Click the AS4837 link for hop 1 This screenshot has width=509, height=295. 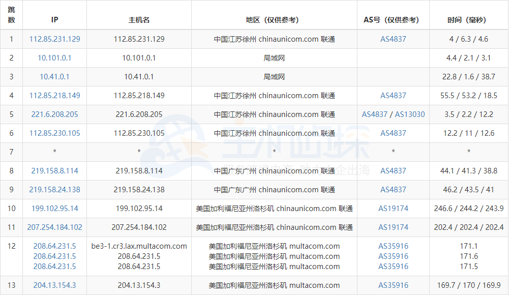point(393,39)
